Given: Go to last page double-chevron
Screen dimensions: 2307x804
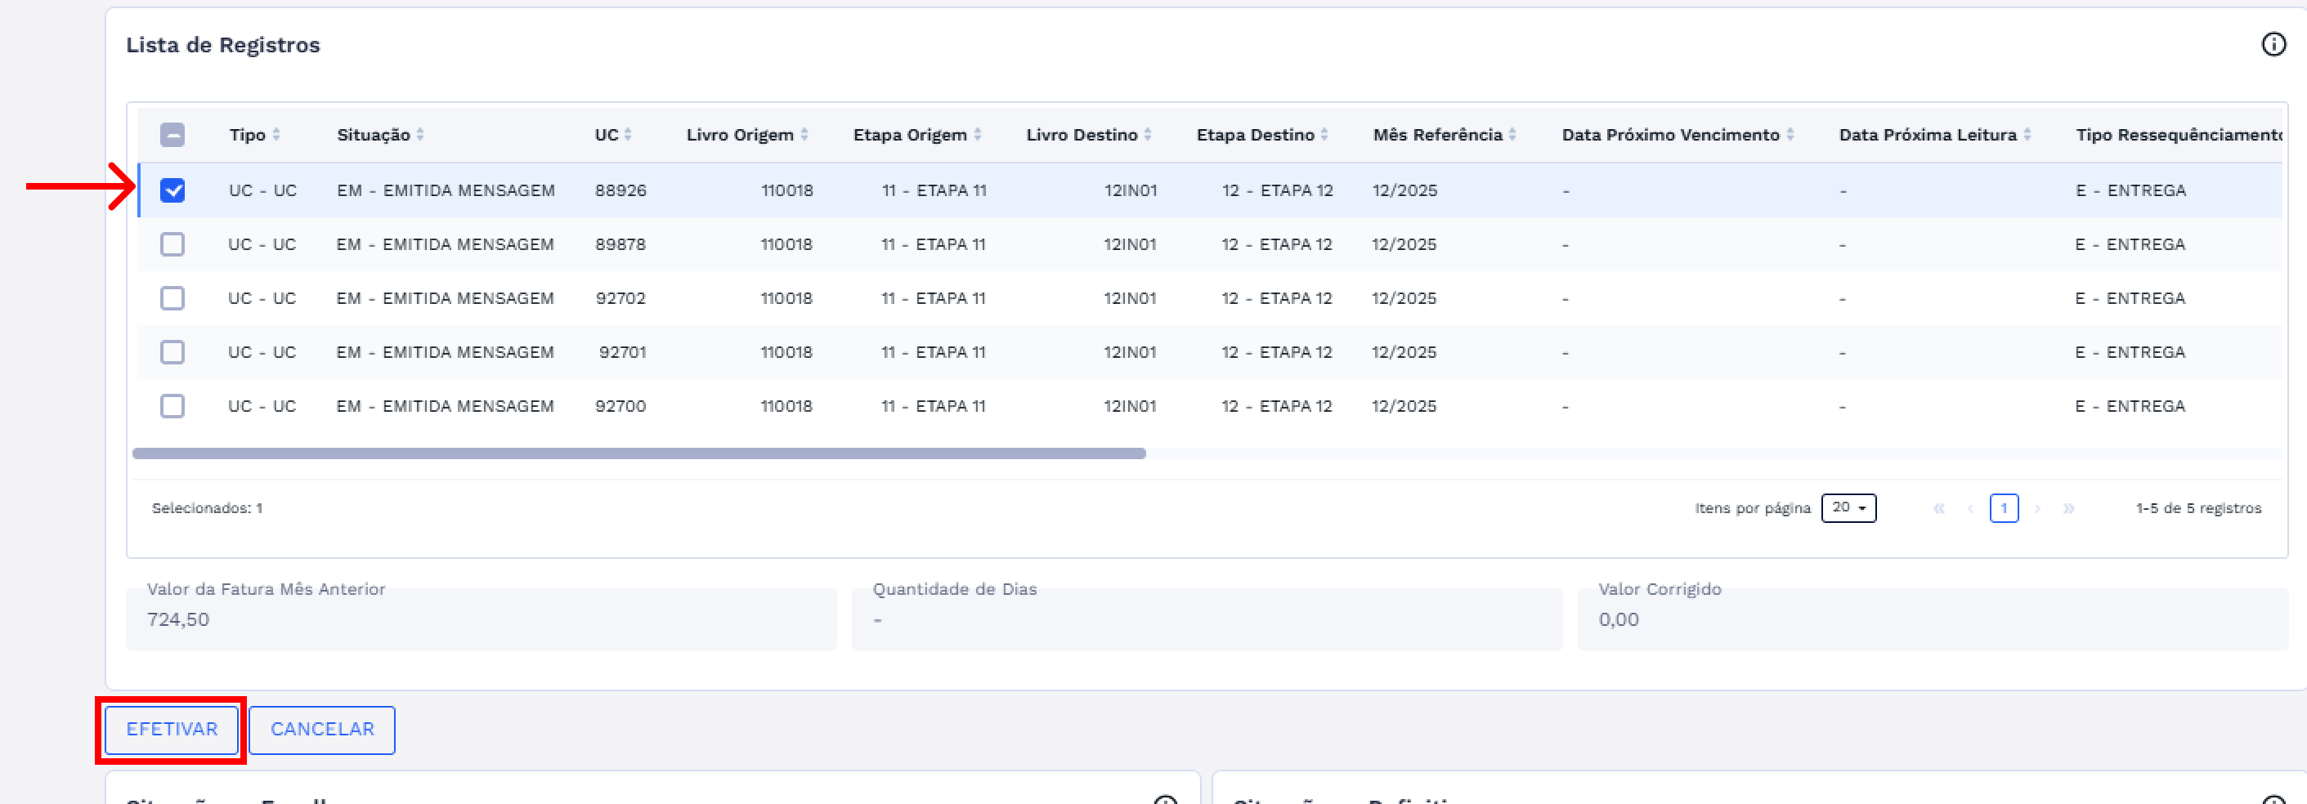Looking at the screenshot, I should click(2069, 508).
